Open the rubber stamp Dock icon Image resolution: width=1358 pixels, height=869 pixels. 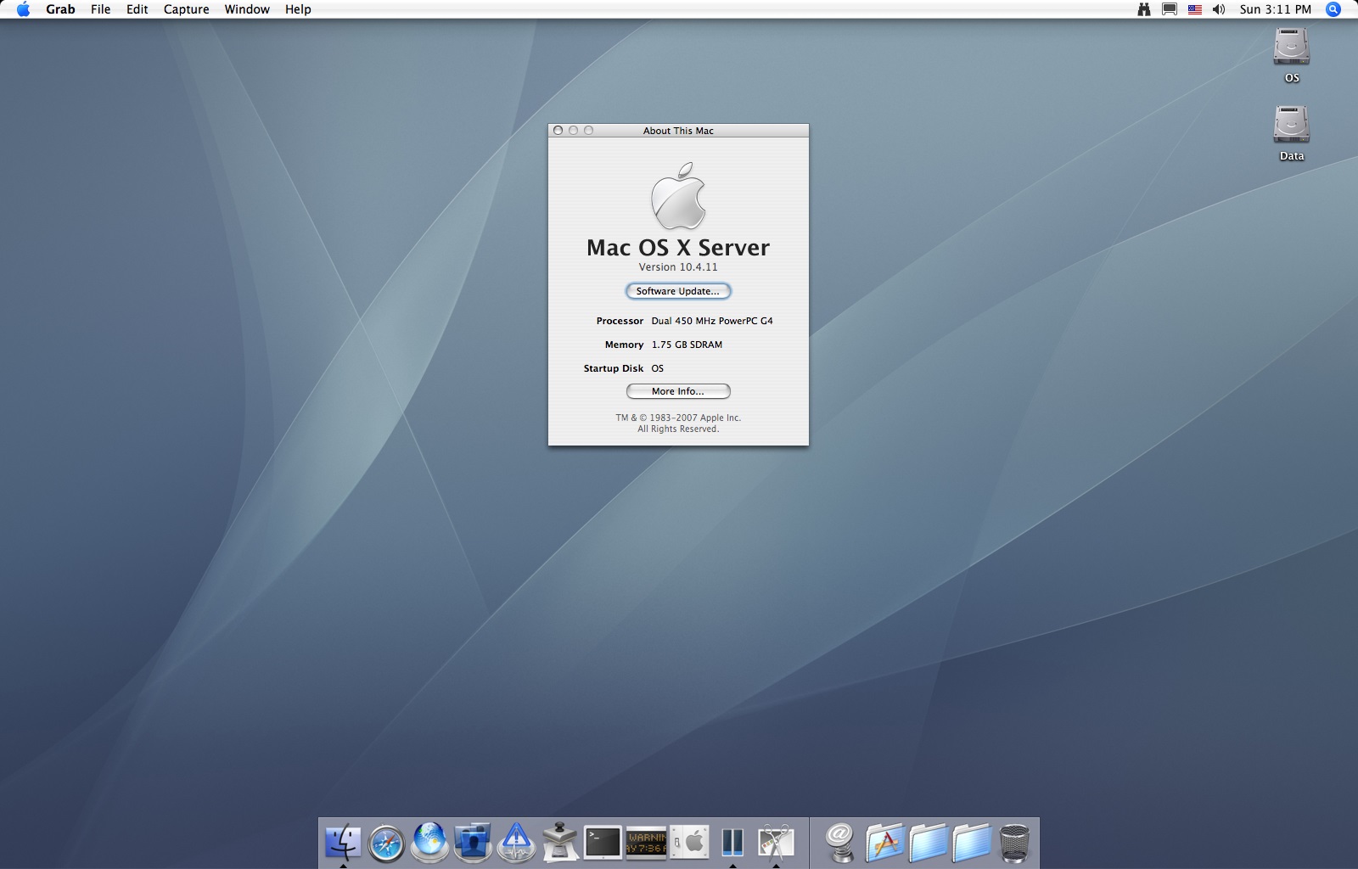click(560, 843)
